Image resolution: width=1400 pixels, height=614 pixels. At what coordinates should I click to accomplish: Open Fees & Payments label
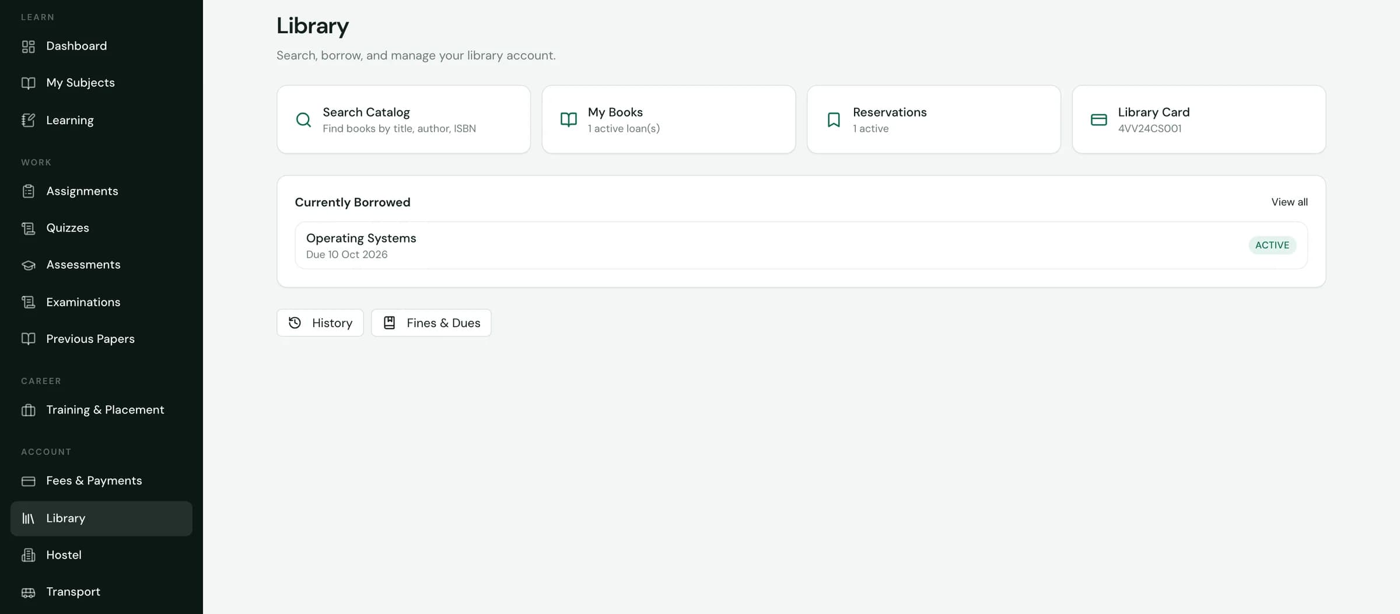pos(94,481)
